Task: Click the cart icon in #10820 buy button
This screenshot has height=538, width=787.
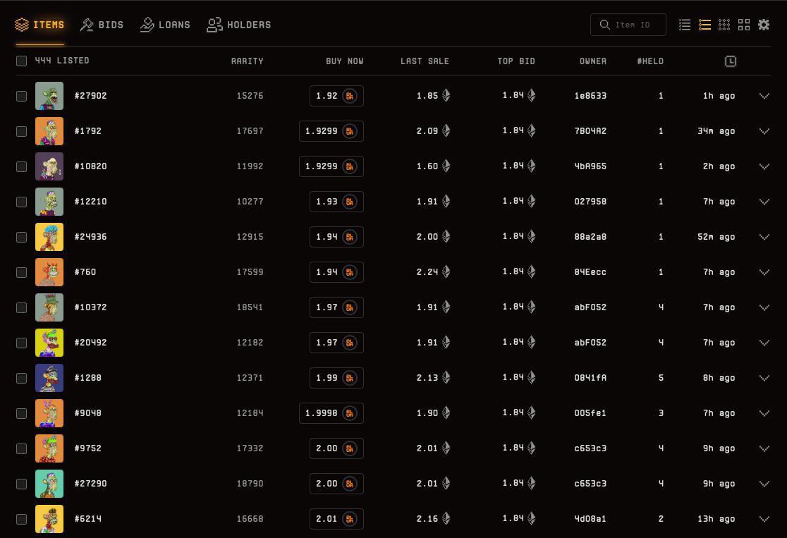Action: tap(350, 166)
